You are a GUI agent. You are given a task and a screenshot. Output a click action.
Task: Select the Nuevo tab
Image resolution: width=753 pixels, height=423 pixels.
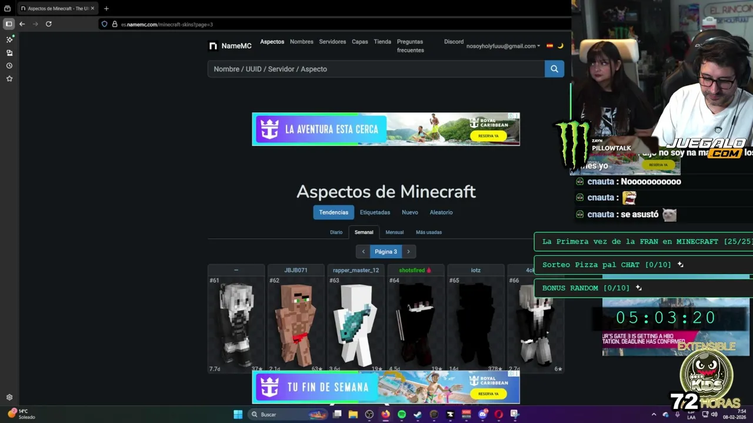(410, 212)
